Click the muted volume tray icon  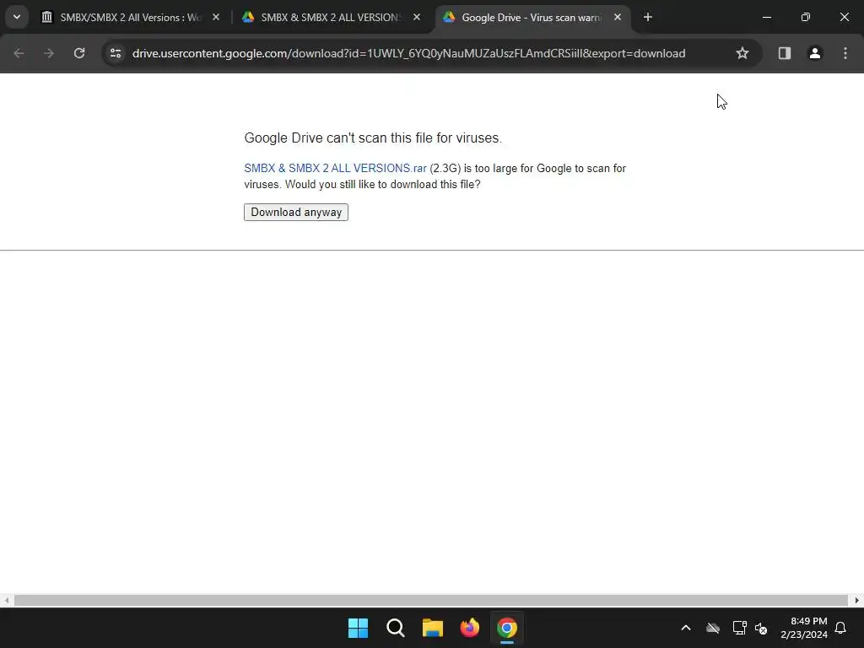tap(761, 628)
